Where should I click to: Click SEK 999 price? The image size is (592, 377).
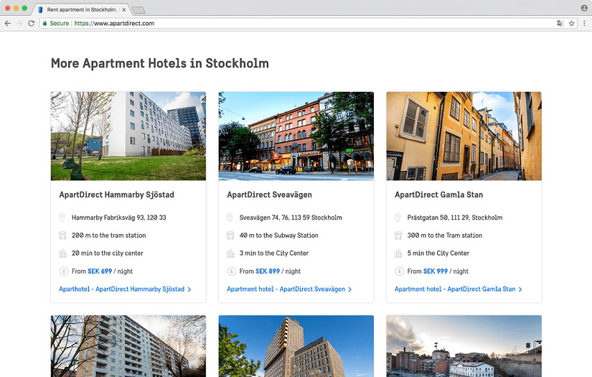[436, 271]
